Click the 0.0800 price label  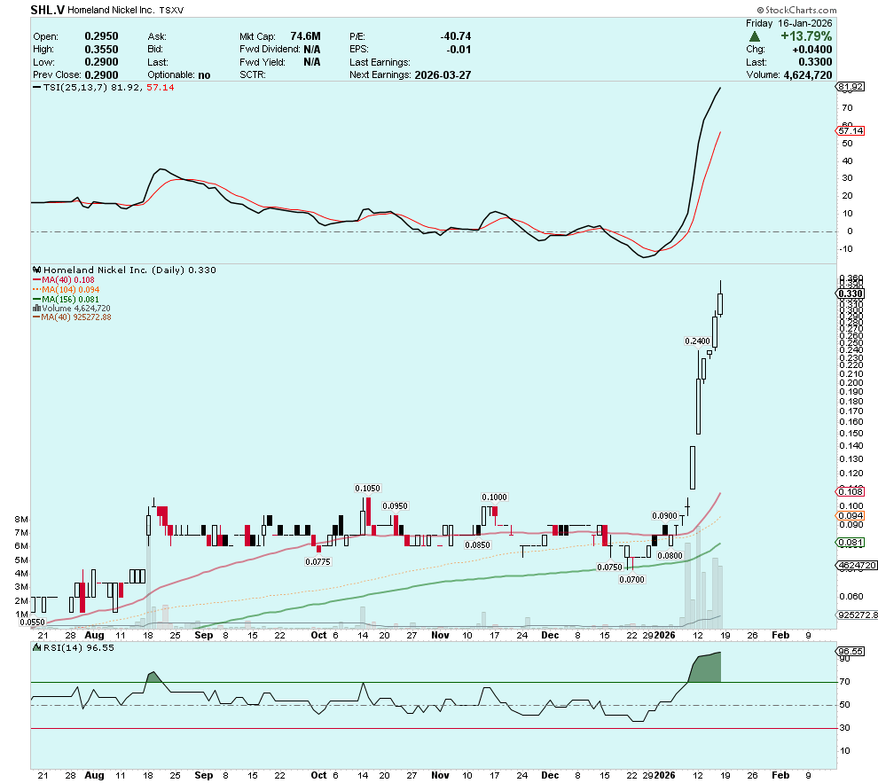coord(670,556)
